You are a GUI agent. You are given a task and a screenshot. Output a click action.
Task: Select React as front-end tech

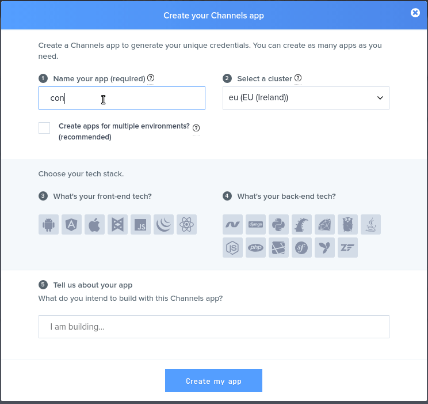[x=187, y=225]
